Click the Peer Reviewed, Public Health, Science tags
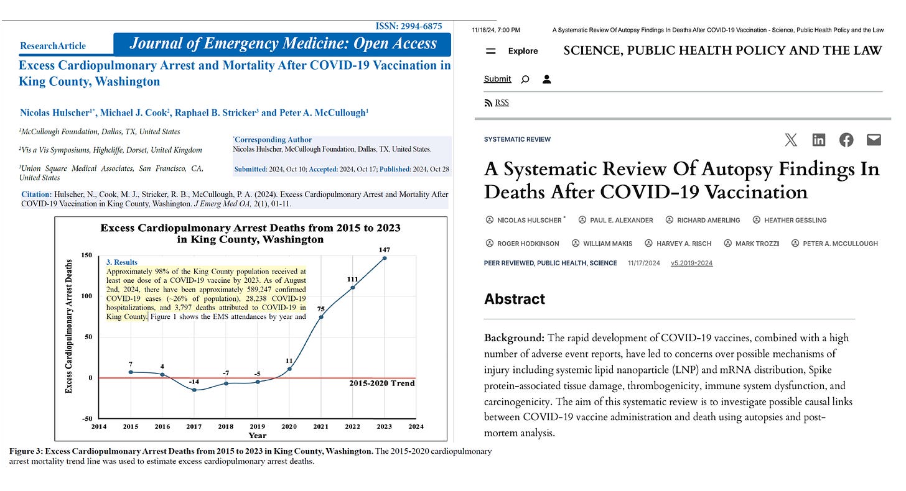The width and height of the screenshot is (906, 491). [550, 263]
